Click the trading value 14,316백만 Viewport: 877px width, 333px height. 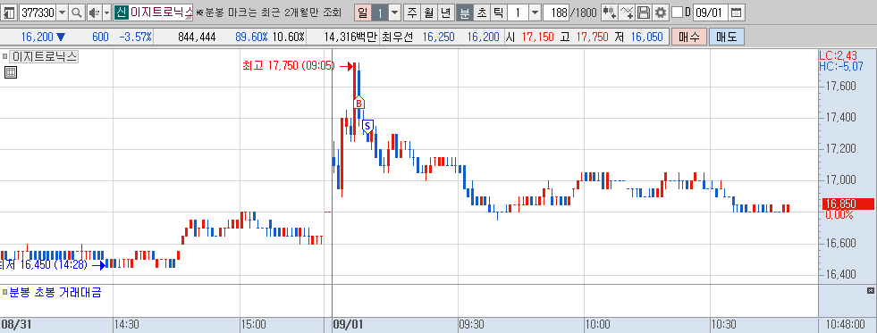pyautogui.click(x=350, y=37)
